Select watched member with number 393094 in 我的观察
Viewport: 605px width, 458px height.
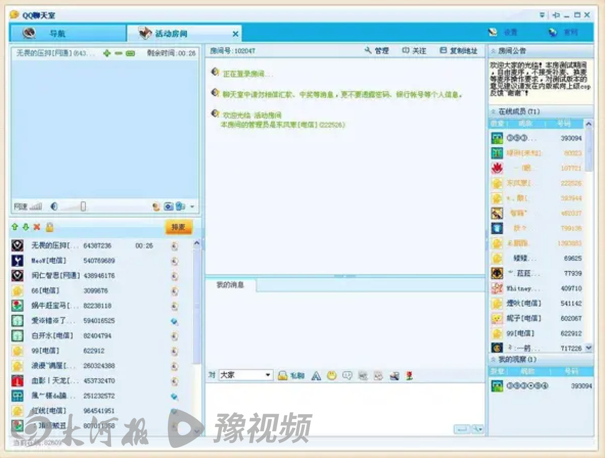coord(540,386)
